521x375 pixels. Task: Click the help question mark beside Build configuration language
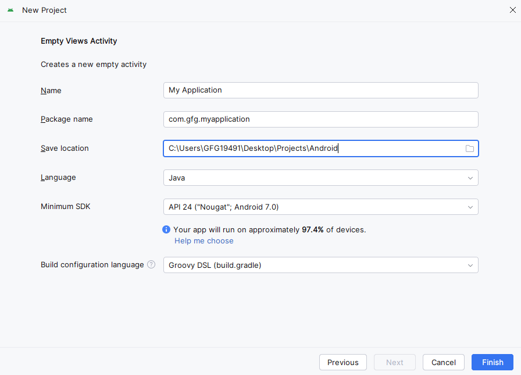(x=151, y=264)
